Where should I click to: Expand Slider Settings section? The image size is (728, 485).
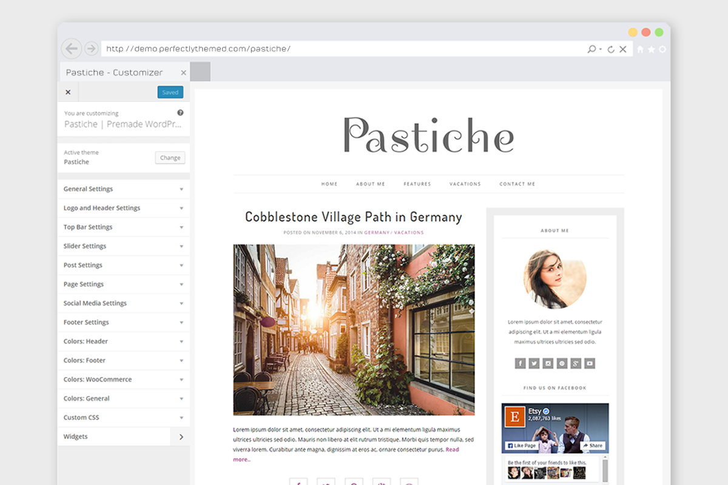coord(124,246)
